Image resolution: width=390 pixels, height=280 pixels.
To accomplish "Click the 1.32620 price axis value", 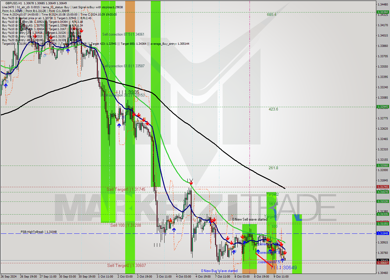I will click(383, 129).
